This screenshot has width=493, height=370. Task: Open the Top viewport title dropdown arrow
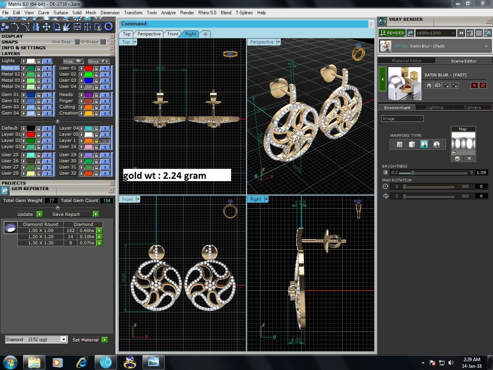[x=135, y=42]
